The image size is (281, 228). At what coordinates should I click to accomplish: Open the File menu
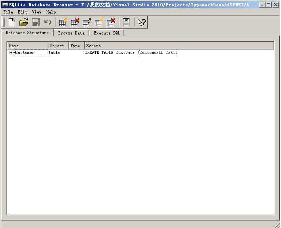8,12
